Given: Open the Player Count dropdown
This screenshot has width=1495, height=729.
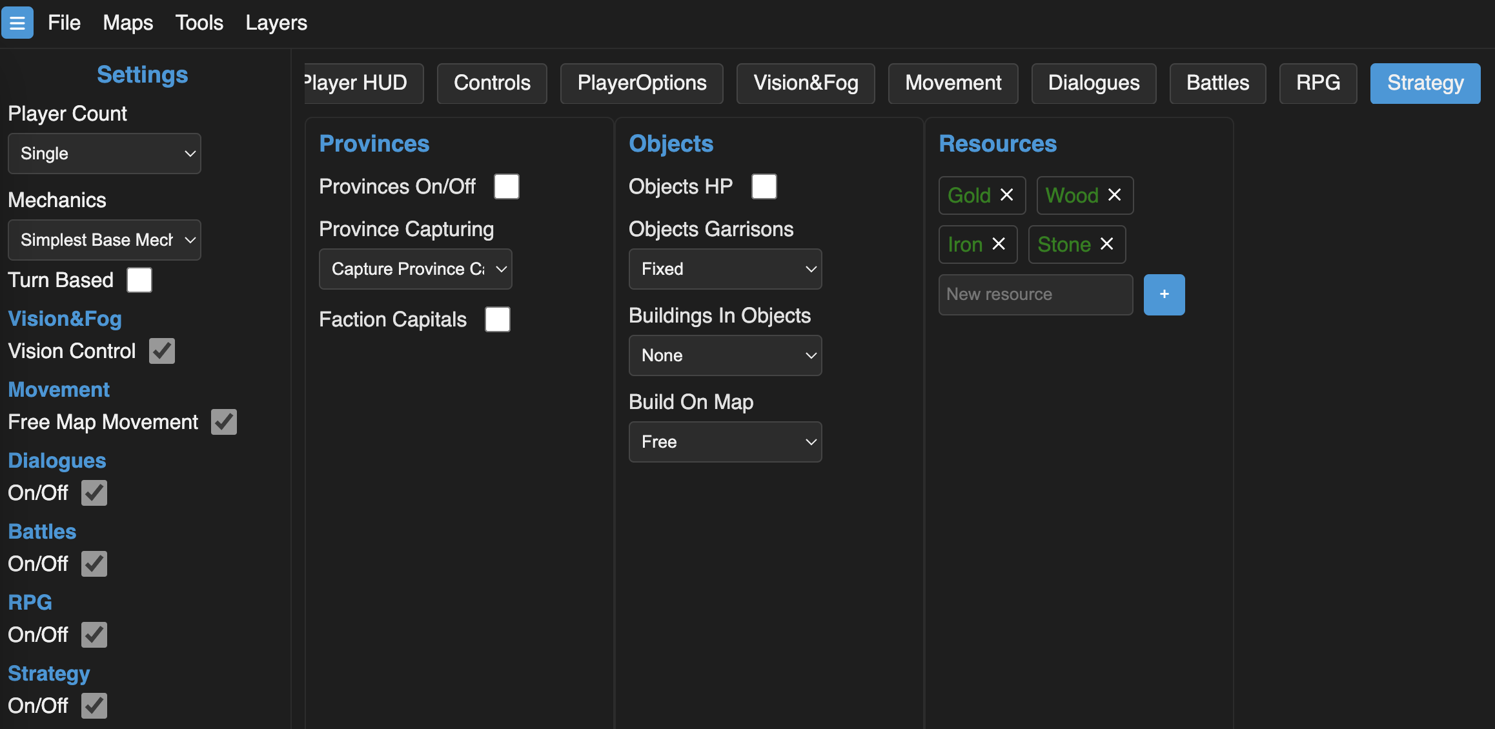Looking at the screenshot, I should coord(105,154).
